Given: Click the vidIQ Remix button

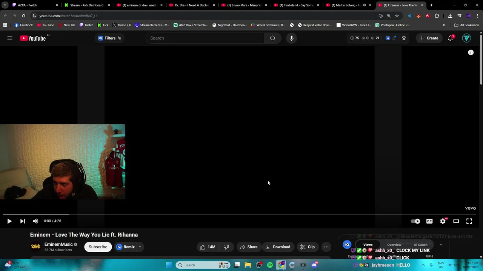Looking at the screenshot, I should pyautogui.click(x=125, y=247).
